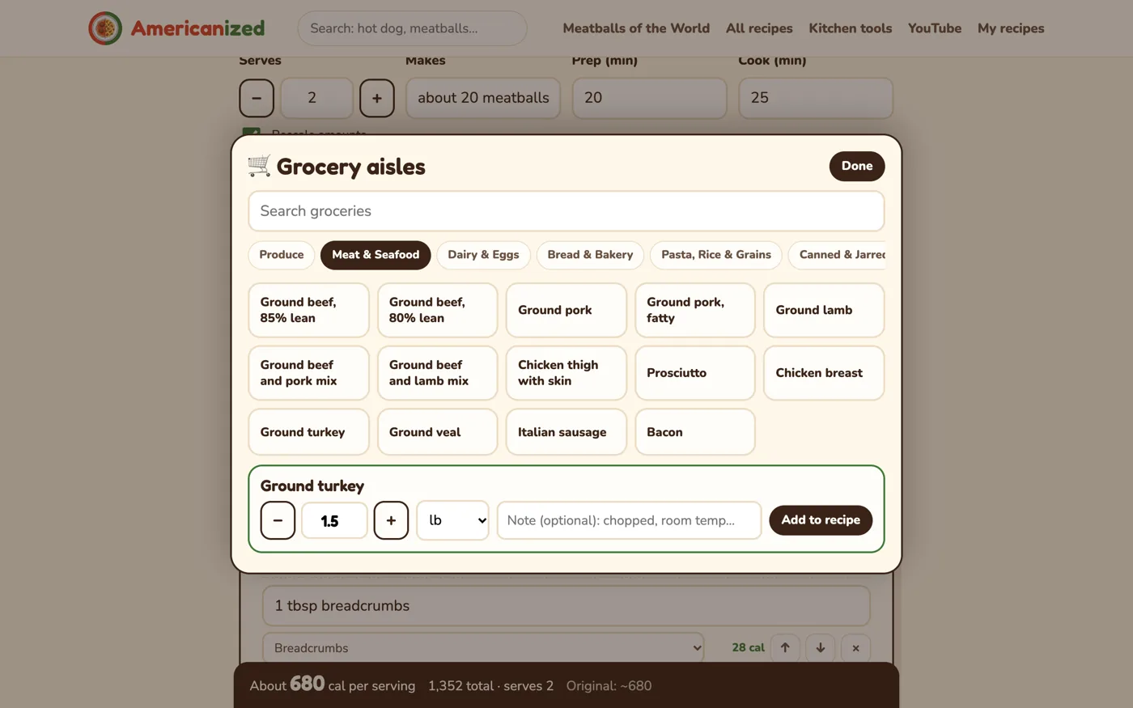Choose Ground beef, 80% lean

pyautogui.click(x=438, y=310)
